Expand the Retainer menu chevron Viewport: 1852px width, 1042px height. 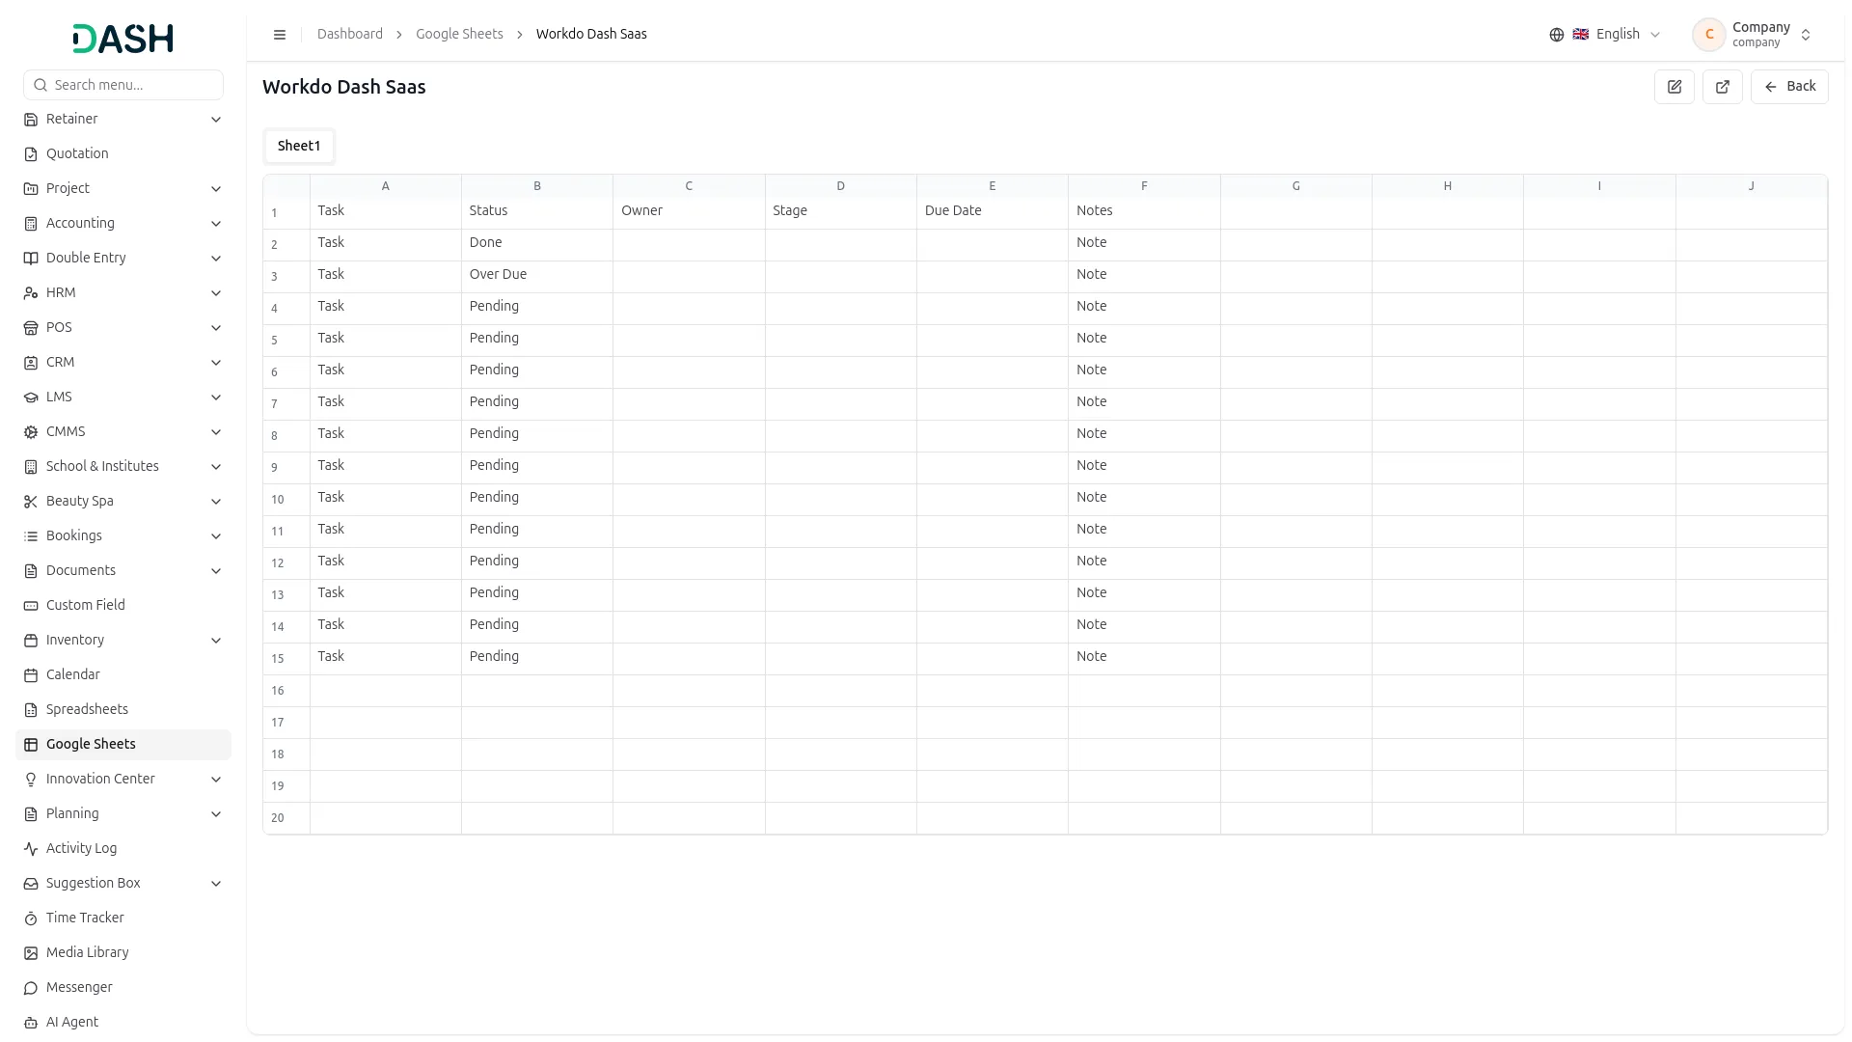[x=216, y=120]
